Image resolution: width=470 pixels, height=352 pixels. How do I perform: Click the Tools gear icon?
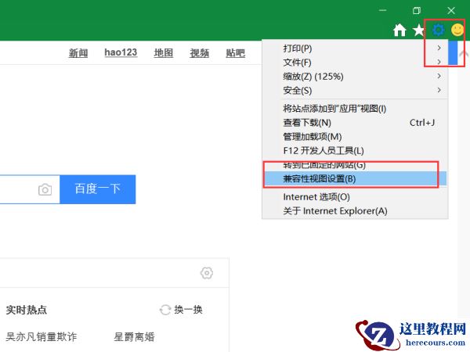tap(438, 30)
